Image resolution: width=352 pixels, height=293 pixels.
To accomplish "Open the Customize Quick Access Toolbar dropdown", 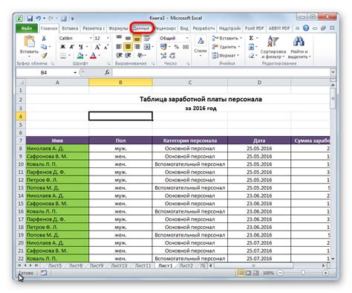I will pos(73,19).
